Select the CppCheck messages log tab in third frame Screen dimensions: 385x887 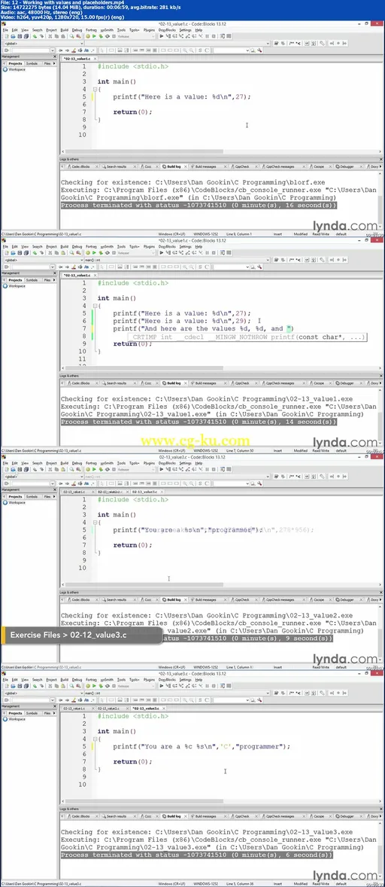(280, 600)
